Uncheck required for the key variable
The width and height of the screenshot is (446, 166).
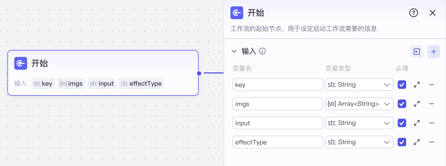coord(402,85)
